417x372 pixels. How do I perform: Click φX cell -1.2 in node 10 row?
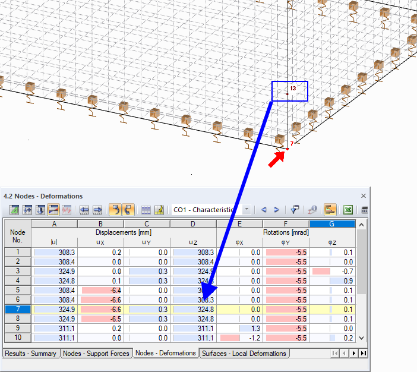239,338
